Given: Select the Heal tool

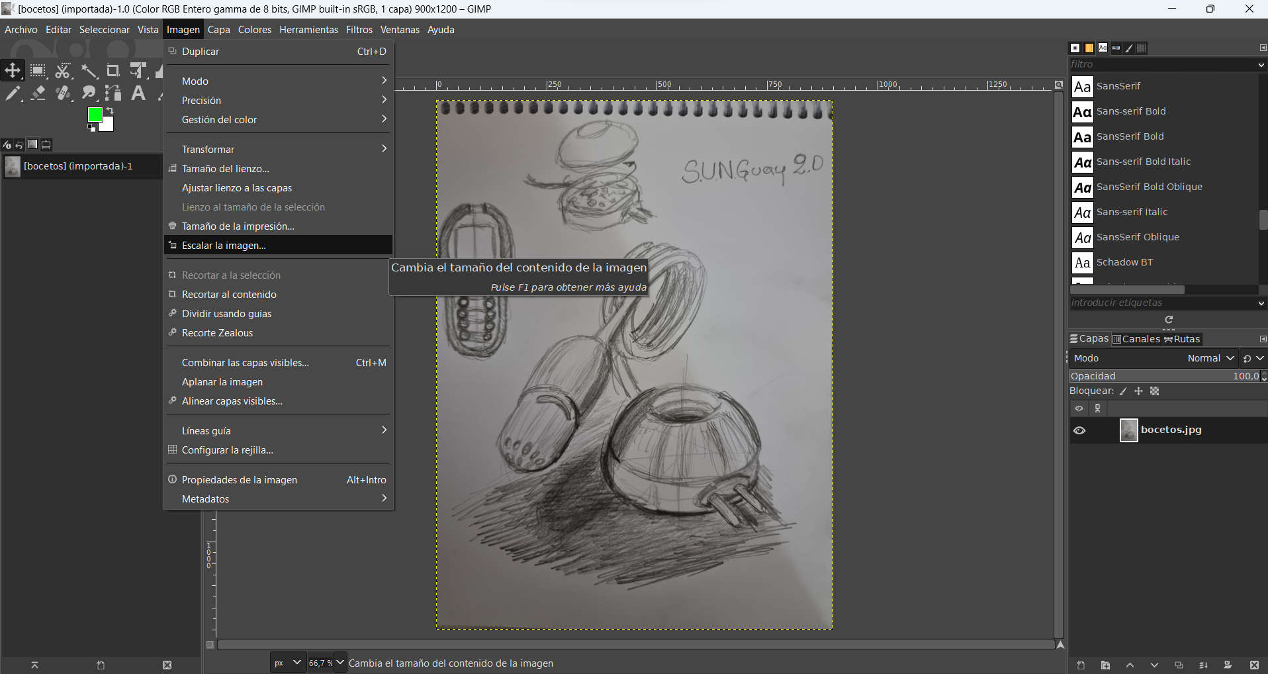Looking at the screenshot, I should 63,93.
